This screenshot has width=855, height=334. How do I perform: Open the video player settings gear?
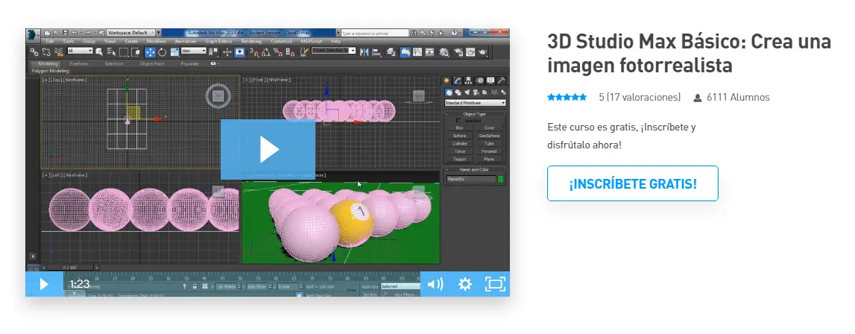[464, 284]
